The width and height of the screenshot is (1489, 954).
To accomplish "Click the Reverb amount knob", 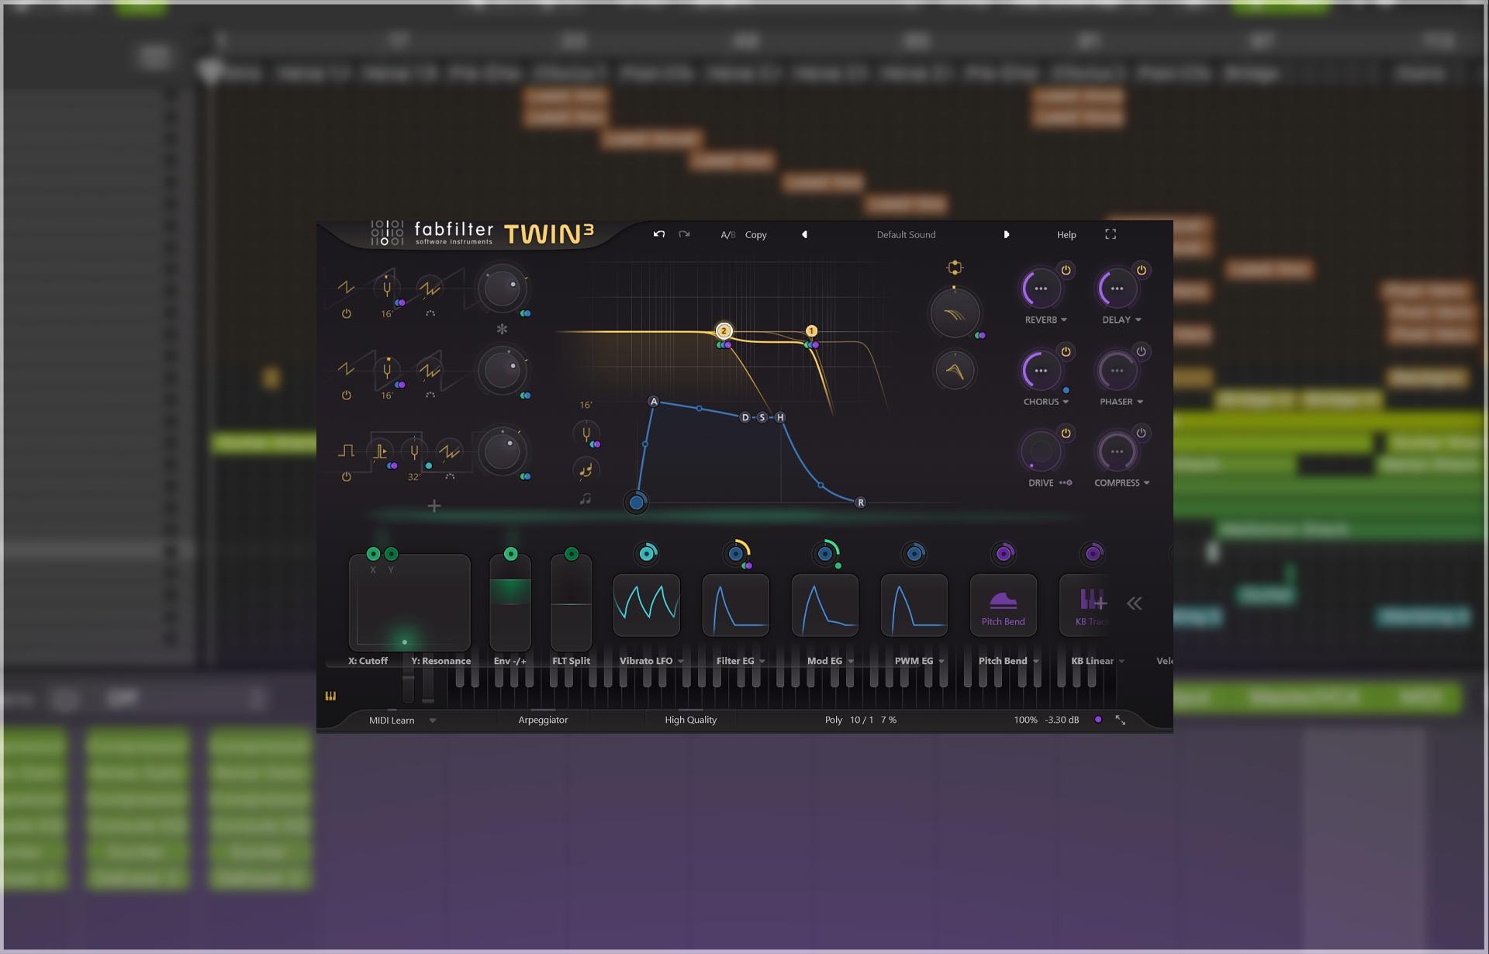I will coord(1041,289).
